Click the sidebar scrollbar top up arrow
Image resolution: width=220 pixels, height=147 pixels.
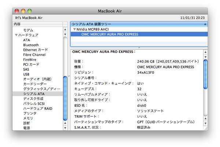coord(65,29)
